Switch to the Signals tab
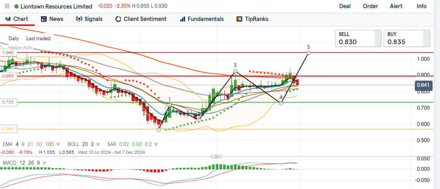This screenshot has height=189, width=440. point(89,19)
